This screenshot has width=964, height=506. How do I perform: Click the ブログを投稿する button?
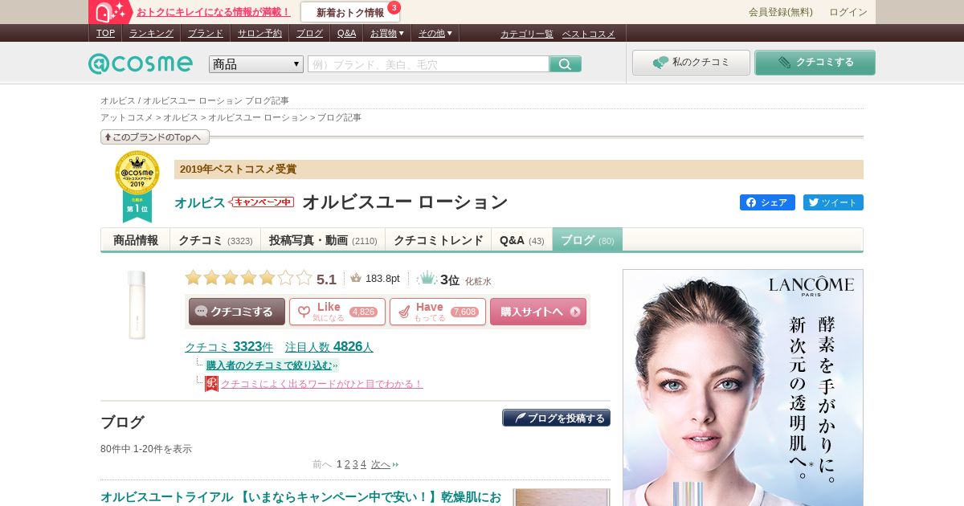[x=556, y=418]
